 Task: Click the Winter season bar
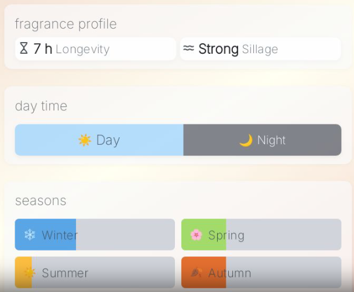(95, 235)
